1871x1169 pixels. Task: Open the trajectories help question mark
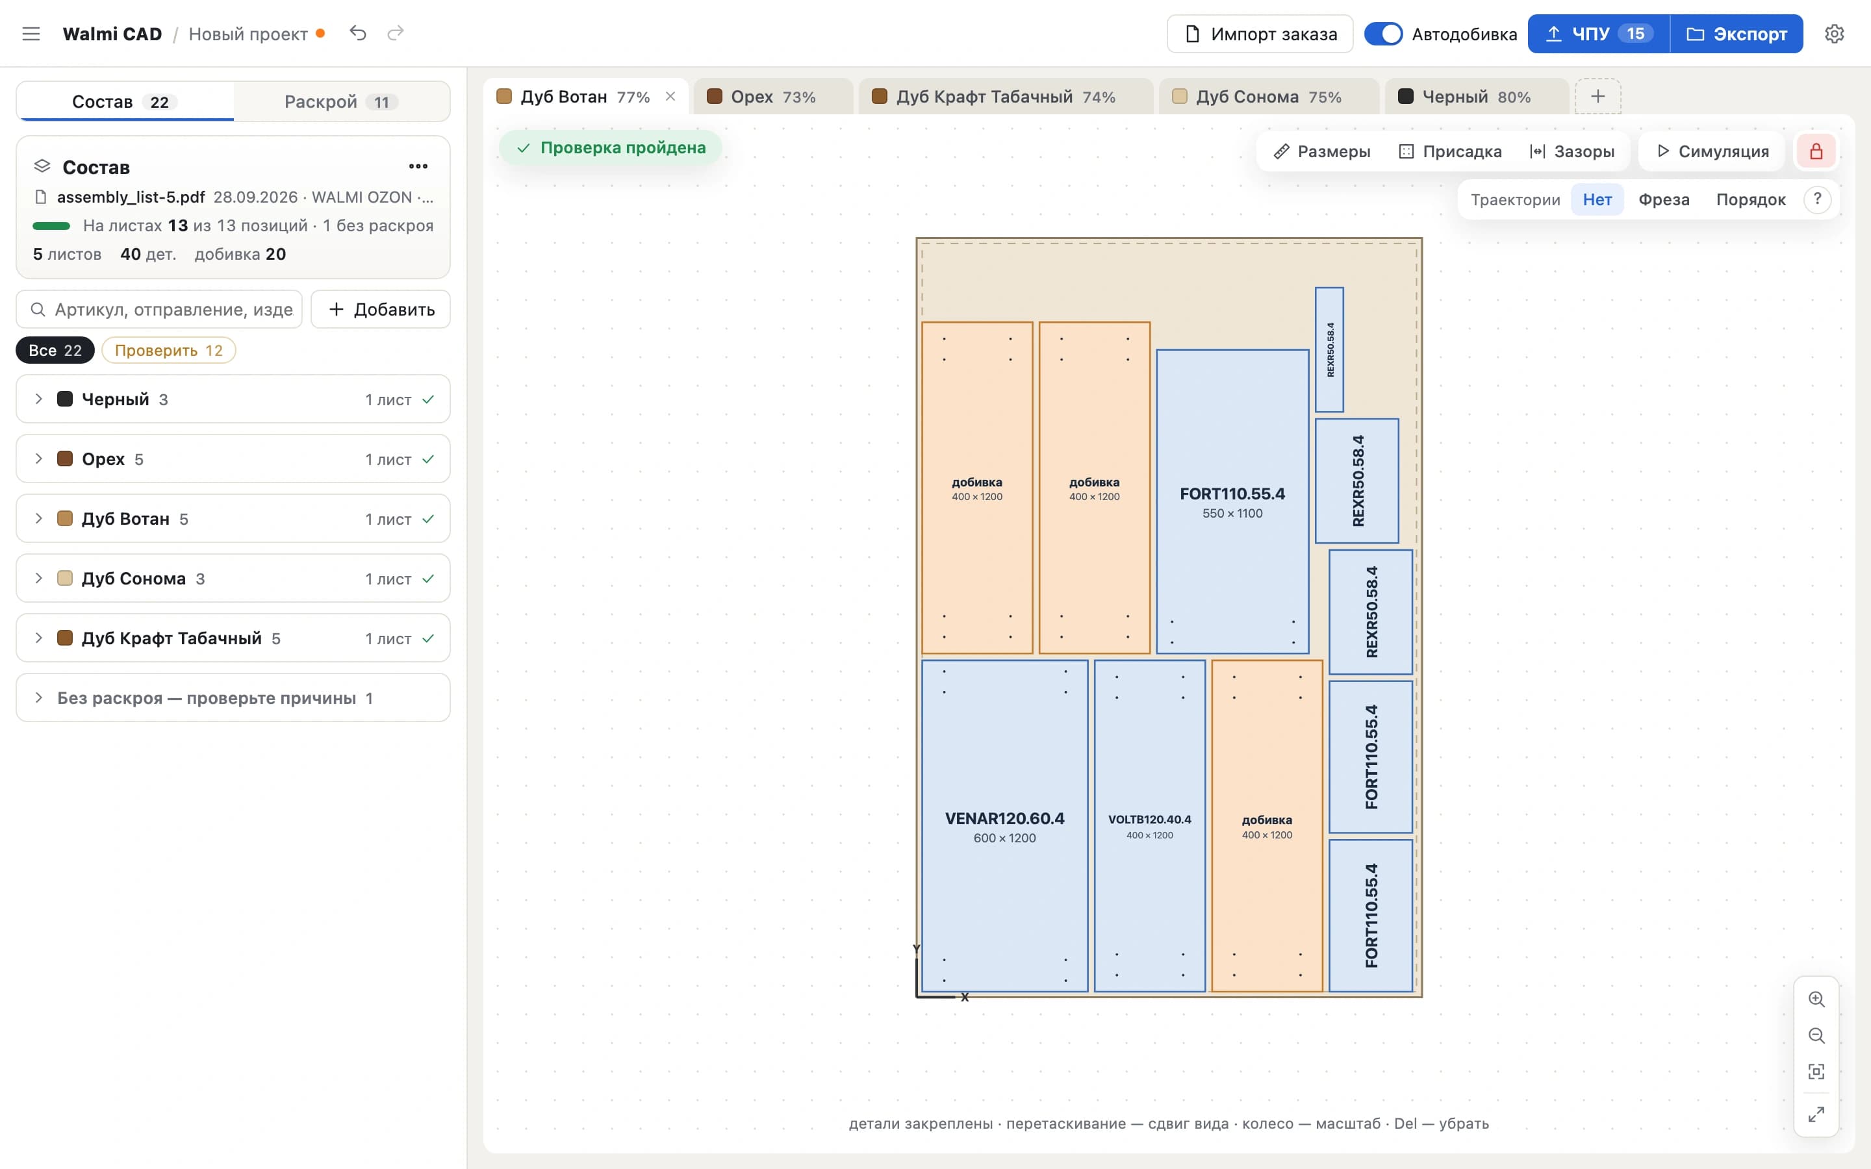click(1817, 199)
